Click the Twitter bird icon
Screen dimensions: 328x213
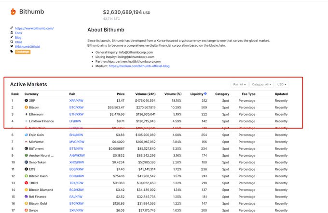(x=12, y=46)
